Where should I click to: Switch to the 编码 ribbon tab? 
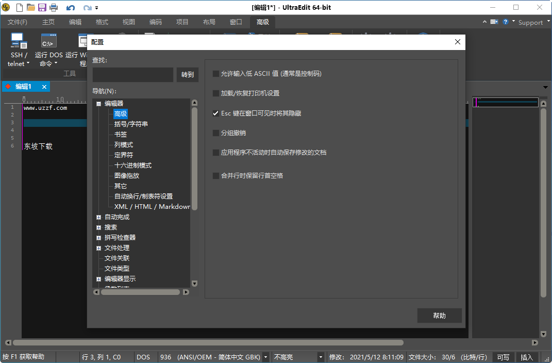point(156,22)
